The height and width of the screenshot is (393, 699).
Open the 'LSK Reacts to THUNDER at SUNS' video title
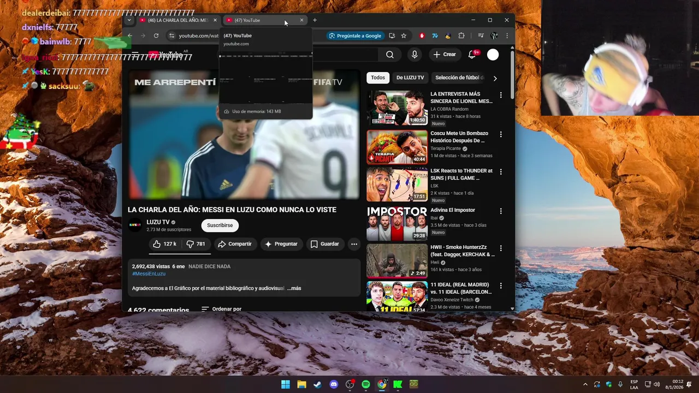pyautogui.click(x=461, y=174)
